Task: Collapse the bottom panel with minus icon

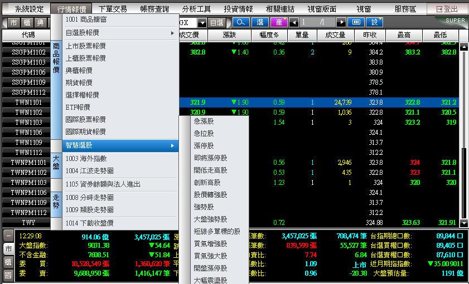Action: tap(8, 236)
